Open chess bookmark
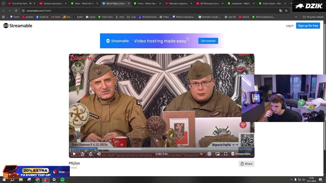The image size is (326, 183). tap(120, 17)
